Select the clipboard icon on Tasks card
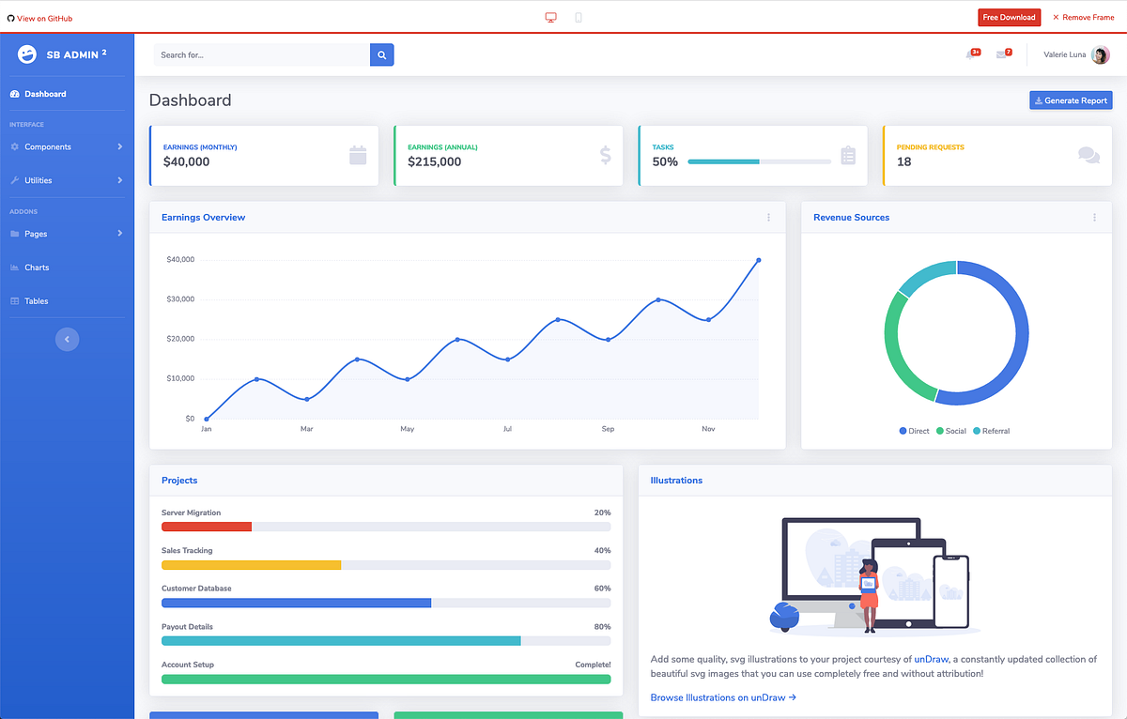This screenshot has width=1127, height=719. pyautogui.click(x=848, y=155)
